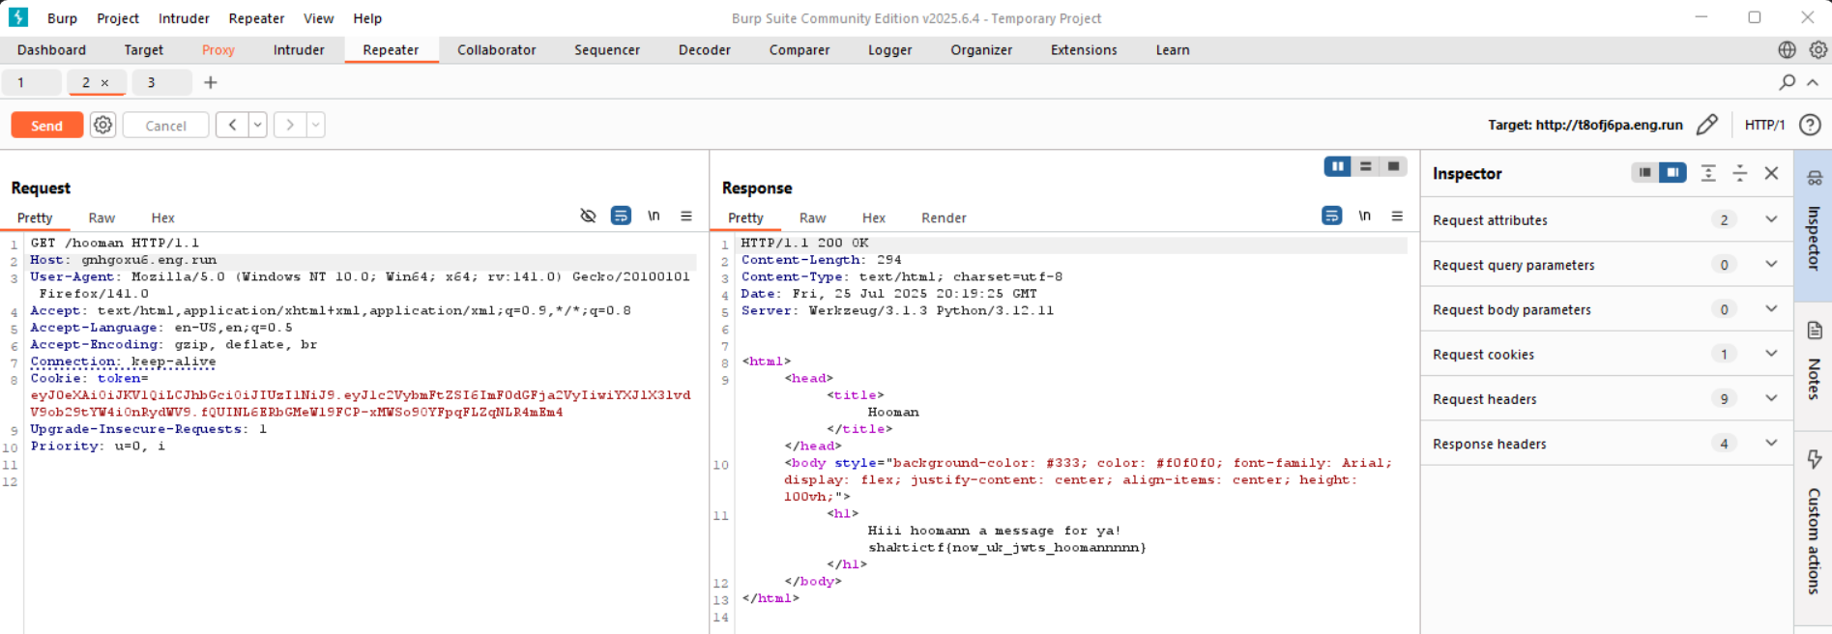The width and height of the screenshot is (1832, 634).
Task: Open the help question mark icon
Action: (1810, 125)
